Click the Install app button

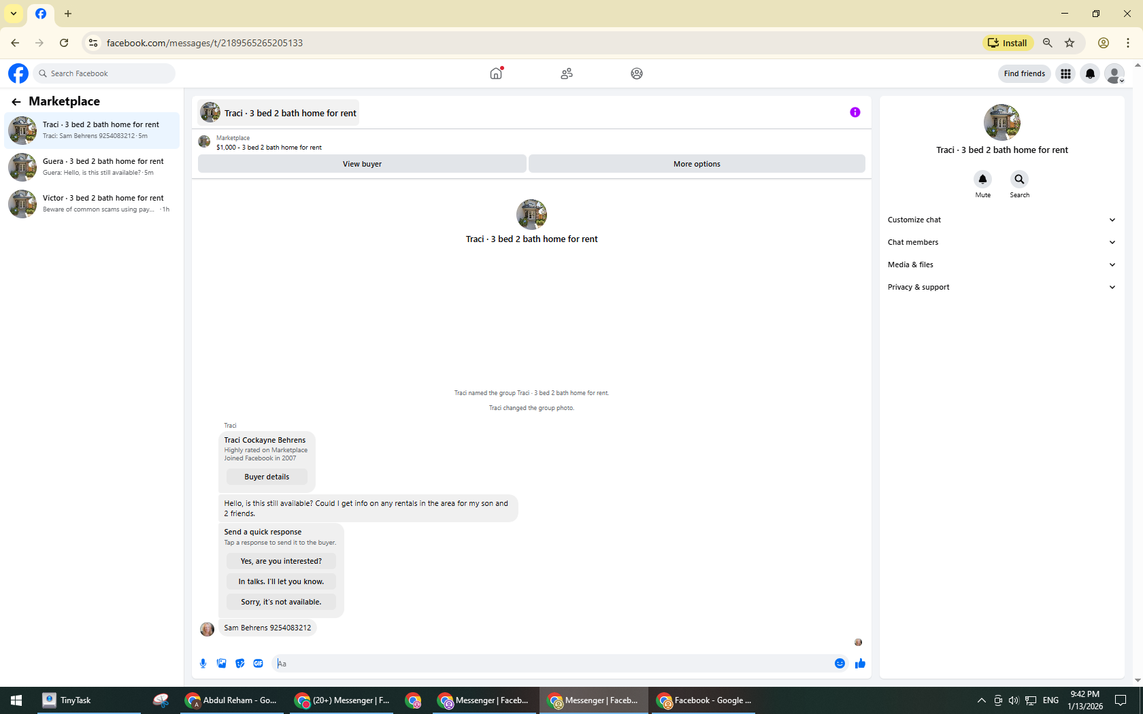click(1008, 43)
